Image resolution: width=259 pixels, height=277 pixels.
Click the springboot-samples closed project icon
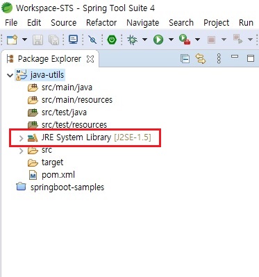[x=22, y=187]
